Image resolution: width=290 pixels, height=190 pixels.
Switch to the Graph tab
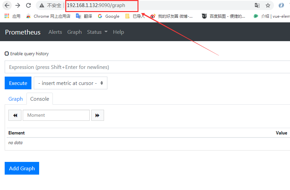pyautogui.click(x=15, y=99)
